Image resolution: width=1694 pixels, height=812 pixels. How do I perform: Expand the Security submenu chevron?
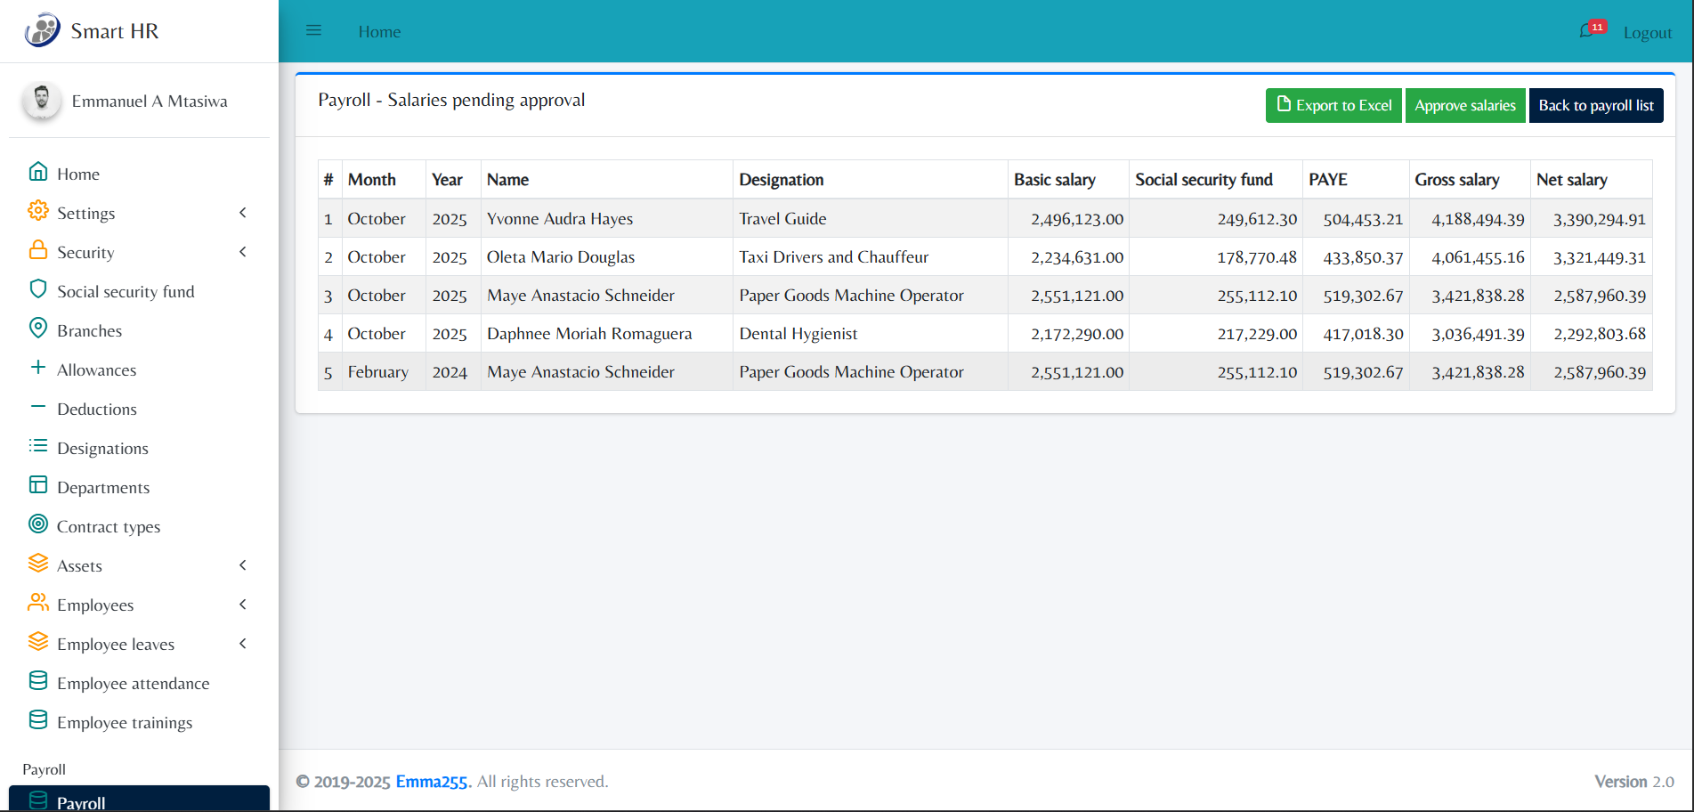point(243,252)
